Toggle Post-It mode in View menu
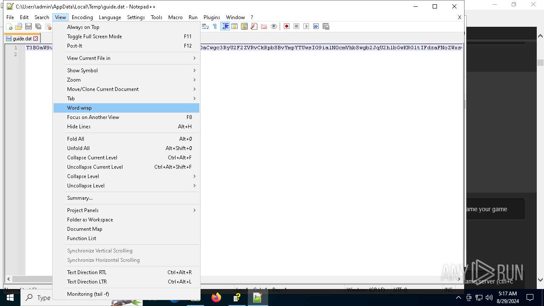The height and width of the screenshot is (306, 544). (x=126, y=46)
